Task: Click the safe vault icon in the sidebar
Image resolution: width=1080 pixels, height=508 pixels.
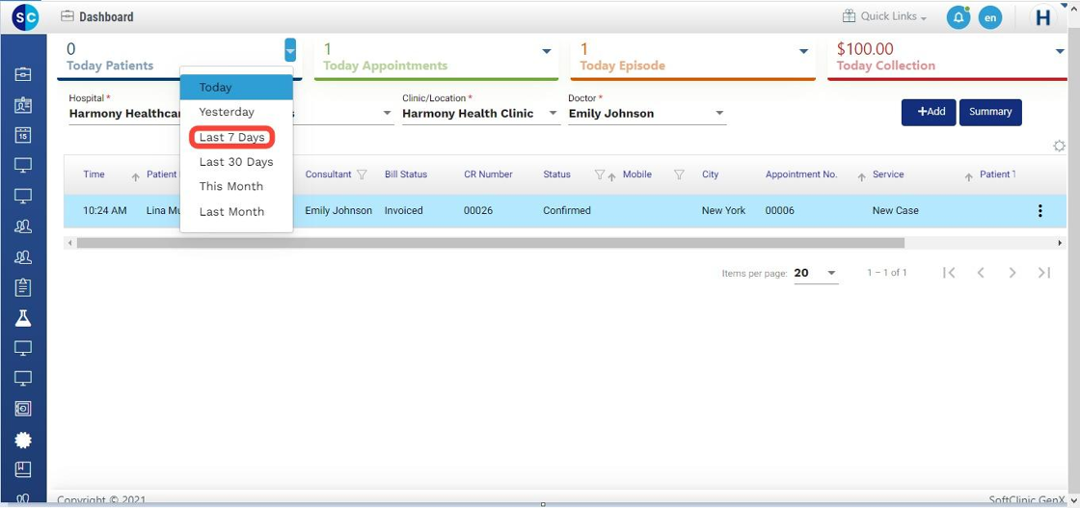Action: pos(23,408)
